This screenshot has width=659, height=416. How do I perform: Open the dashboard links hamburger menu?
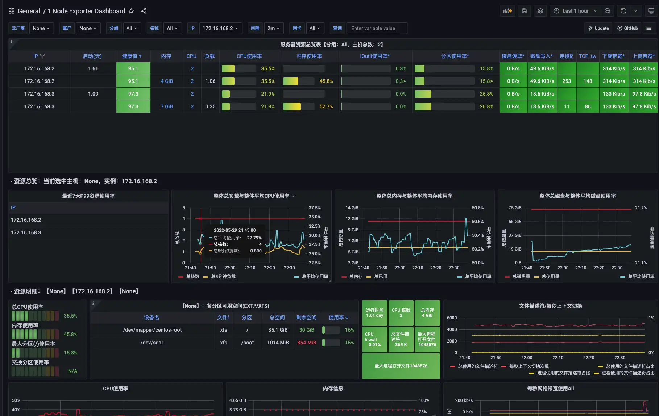(649, 28)
